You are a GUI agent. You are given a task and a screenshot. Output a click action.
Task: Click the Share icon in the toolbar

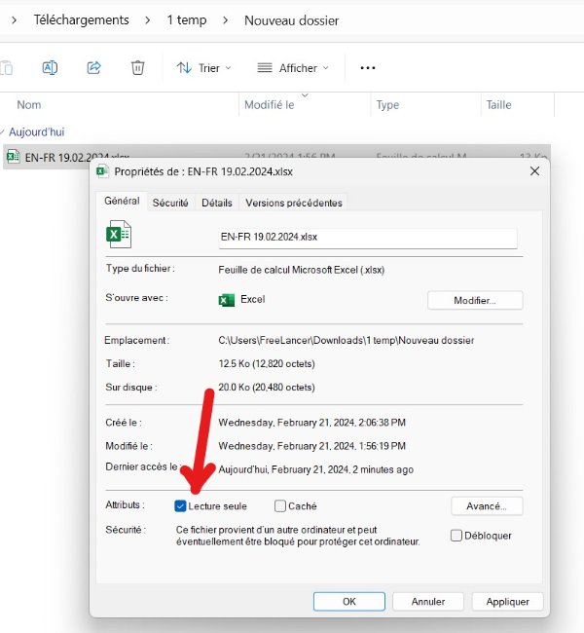coord(94,67)
